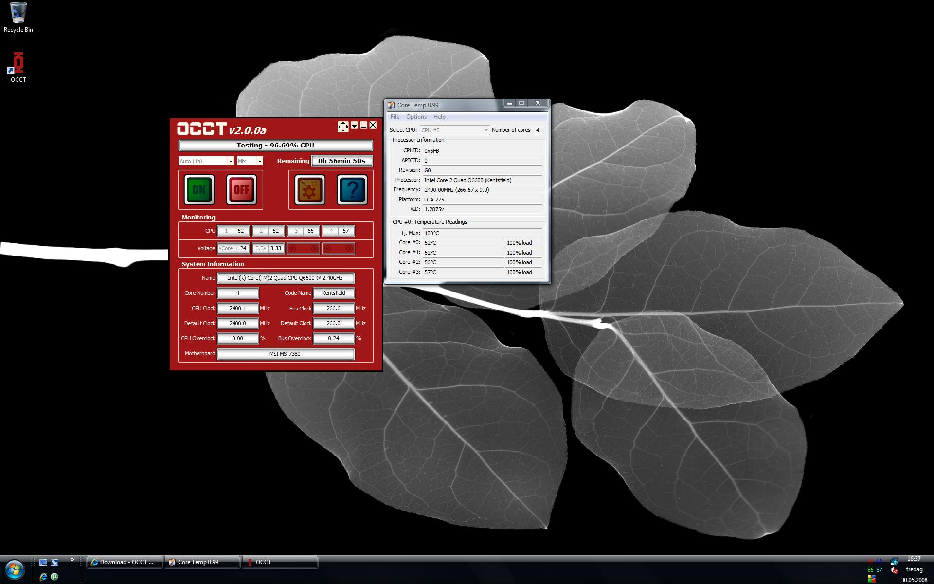Click the muted volume tray icon
The width and height of the screenshot is (934, 584).
894,570
